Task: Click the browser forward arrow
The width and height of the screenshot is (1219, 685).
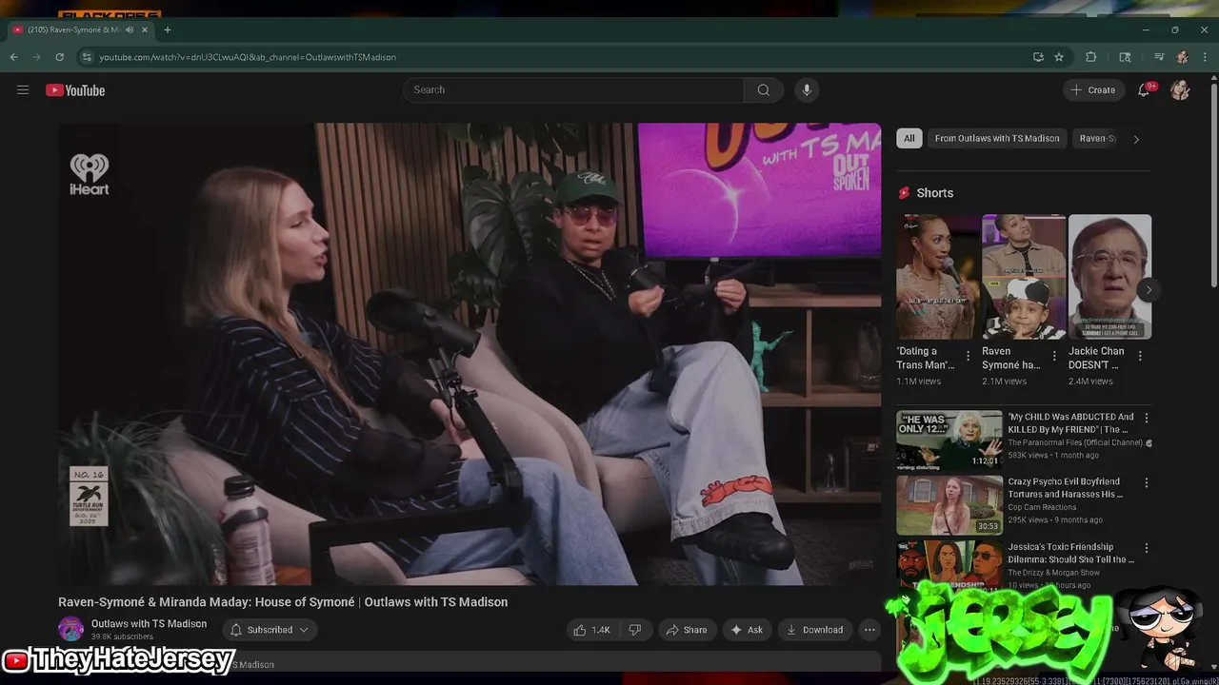Action: point(36,57)
